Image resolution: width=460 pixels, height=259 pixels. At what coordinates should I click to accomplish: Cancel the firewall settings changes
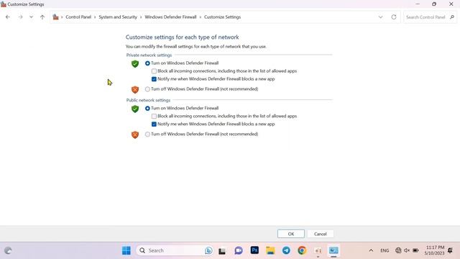320,234
